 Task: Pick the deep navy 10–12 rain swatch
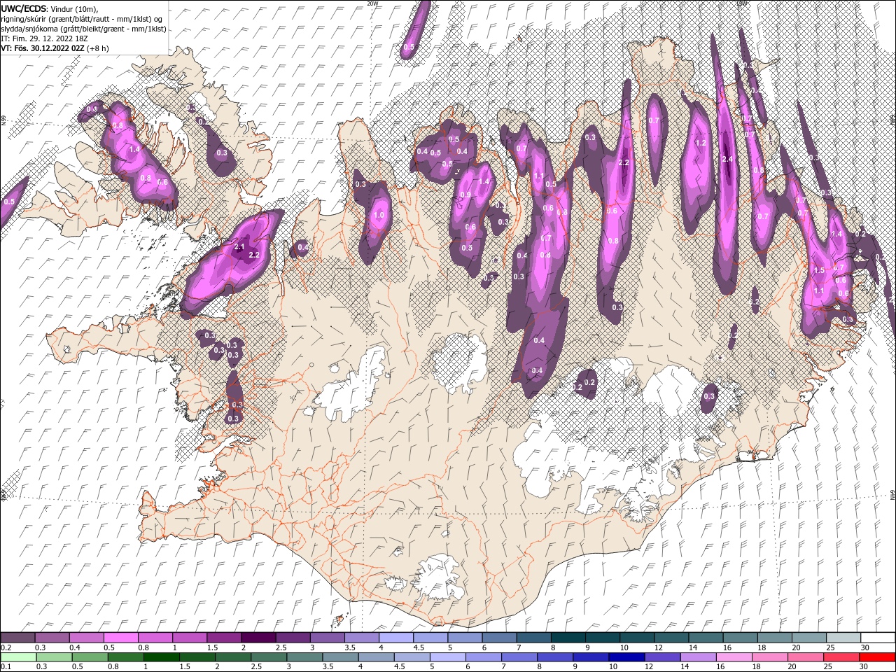click(x=626, y=657)
